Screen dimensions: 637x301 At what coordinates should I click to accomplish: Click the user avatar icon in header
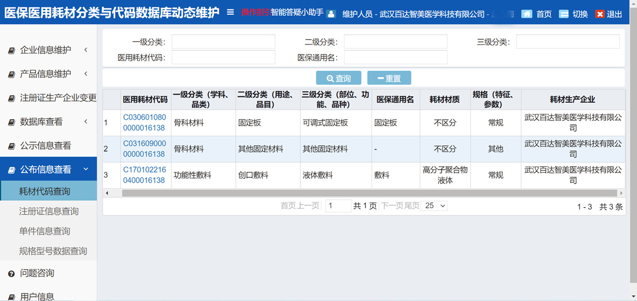(x=331, y=14)
